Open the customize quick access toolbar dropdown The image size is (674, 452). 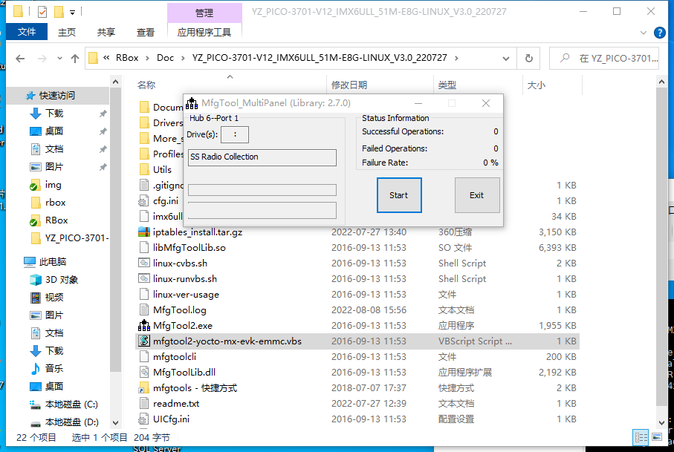point(72,12)
